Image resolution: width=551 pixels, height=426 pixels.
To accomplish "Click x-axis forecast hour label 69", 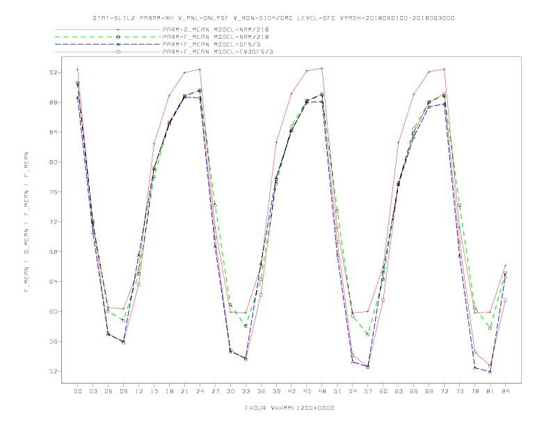I will (429, 391).
